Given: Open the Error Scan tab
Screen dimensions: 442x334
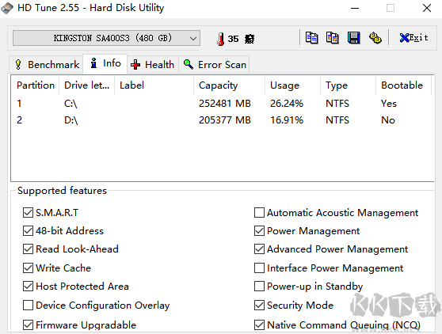Looking at the screenshot, I should (214, 64).
